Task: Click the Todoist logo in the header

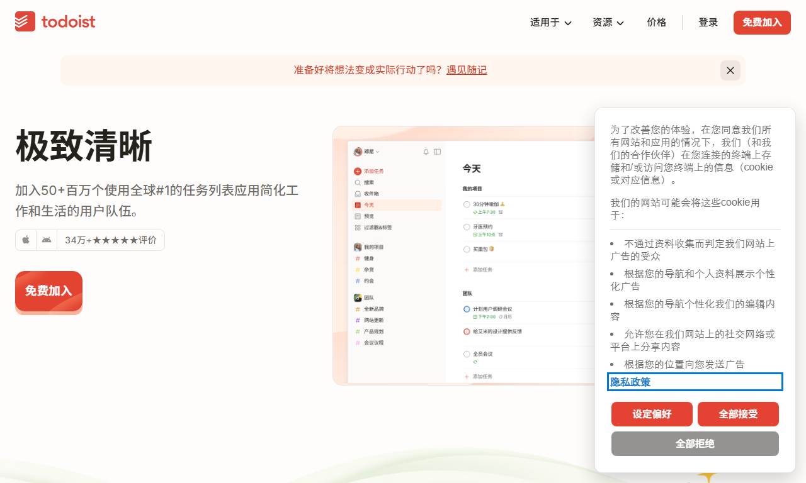Action: 55,21
